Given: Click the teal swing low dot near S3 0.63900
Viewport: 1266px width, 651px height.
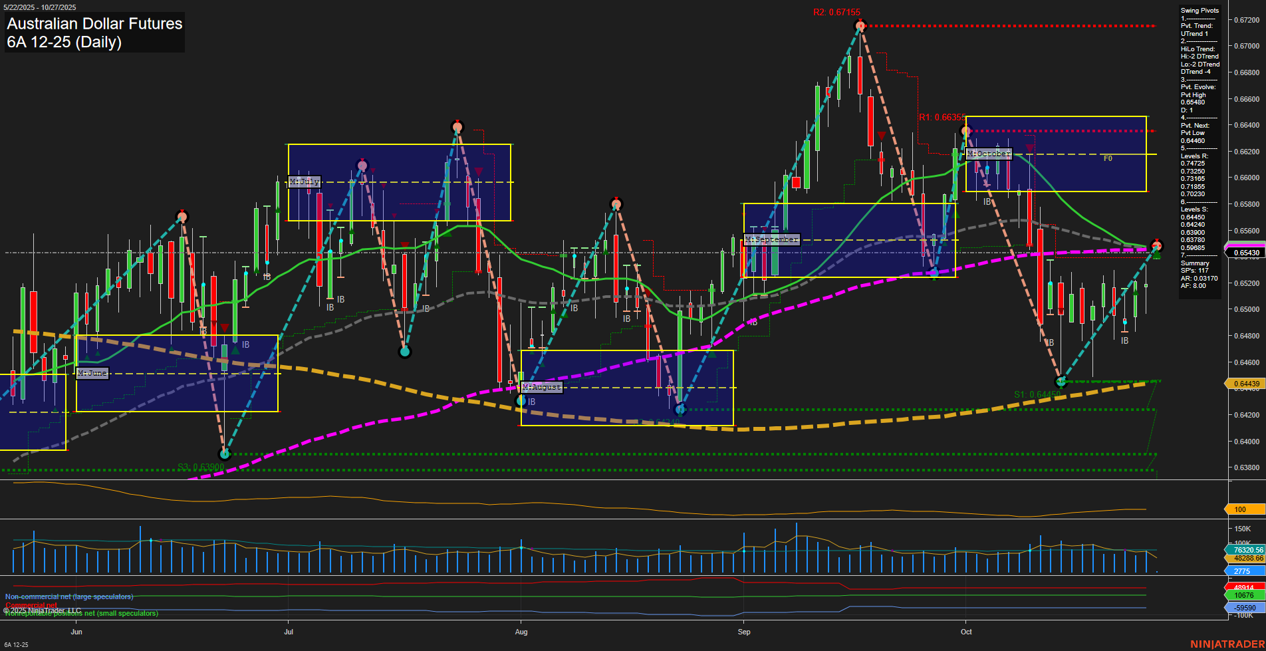Looking at the screenshot, I should pos(224,454).
